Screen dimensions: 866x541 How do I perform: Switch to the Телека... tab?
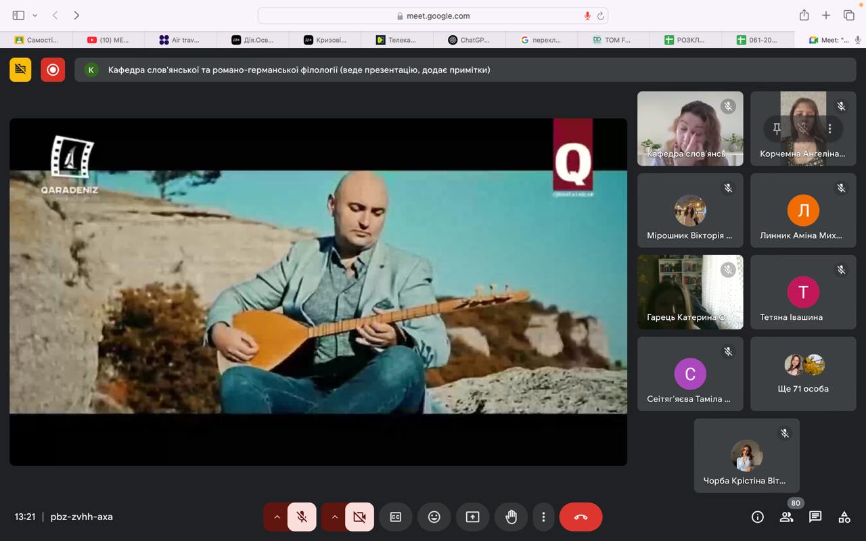coord(396,40)
